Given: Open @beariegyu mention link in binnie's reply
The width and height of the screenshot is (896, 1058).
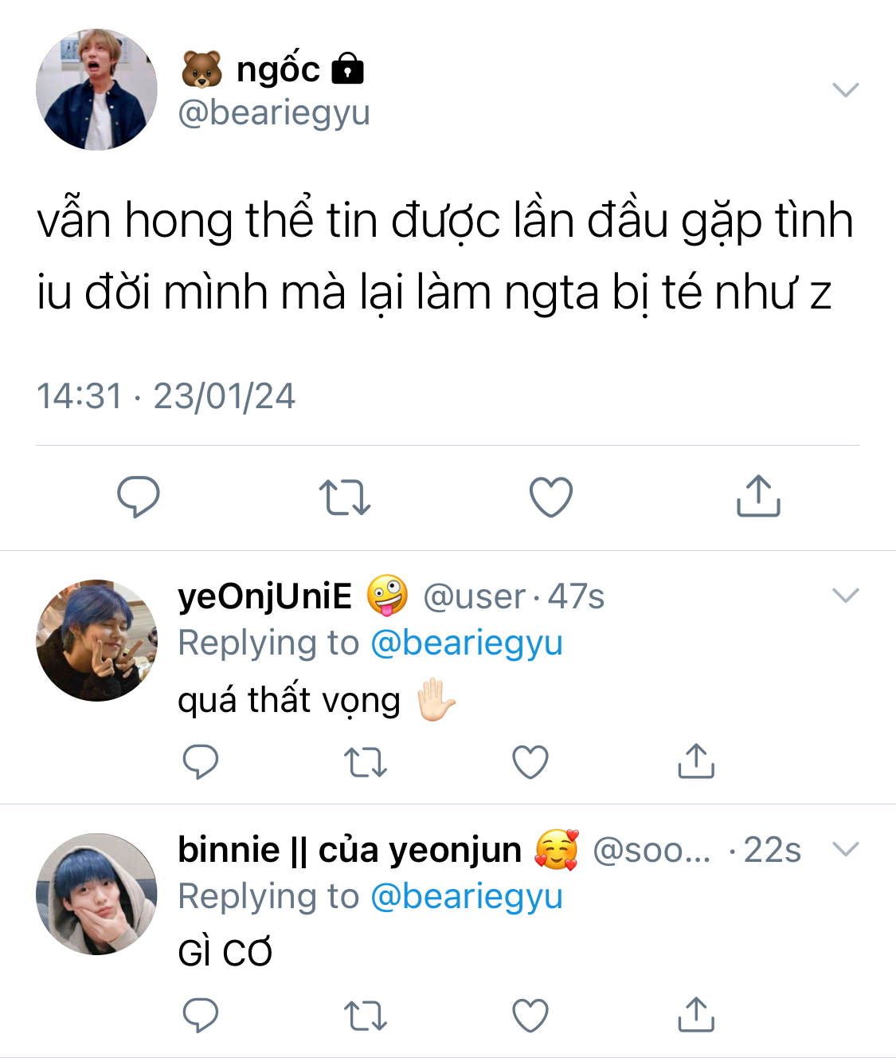Looking at the screenshot, I should (467, 896).
